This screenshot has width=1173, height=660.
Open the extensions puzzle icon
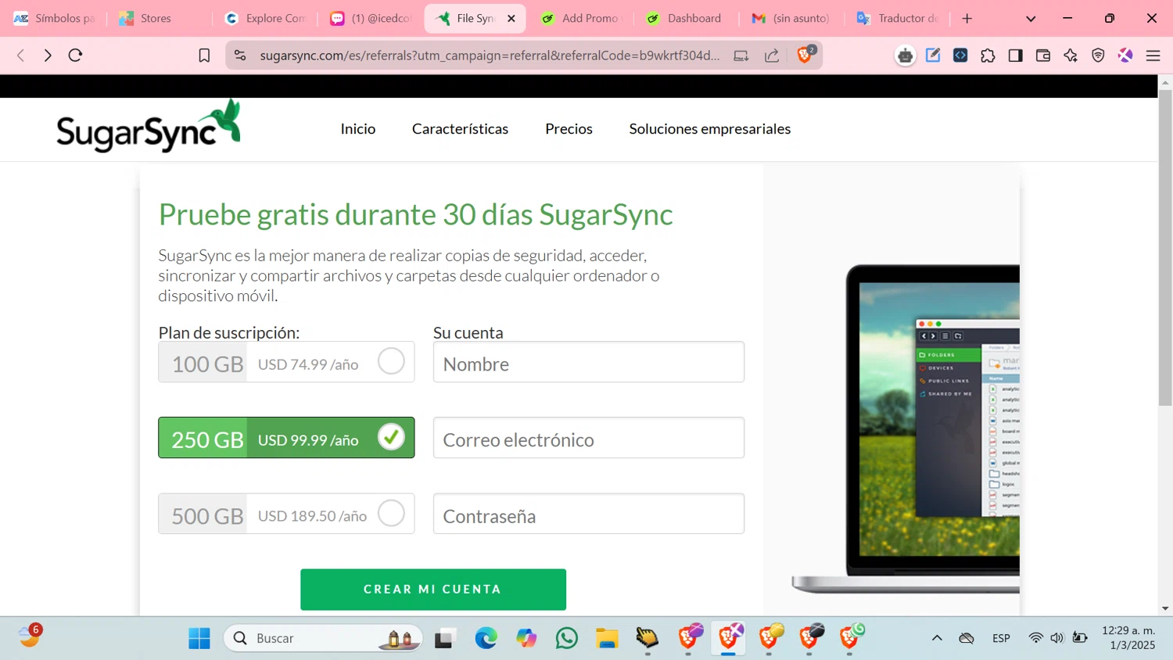click(x=988, y=56)
